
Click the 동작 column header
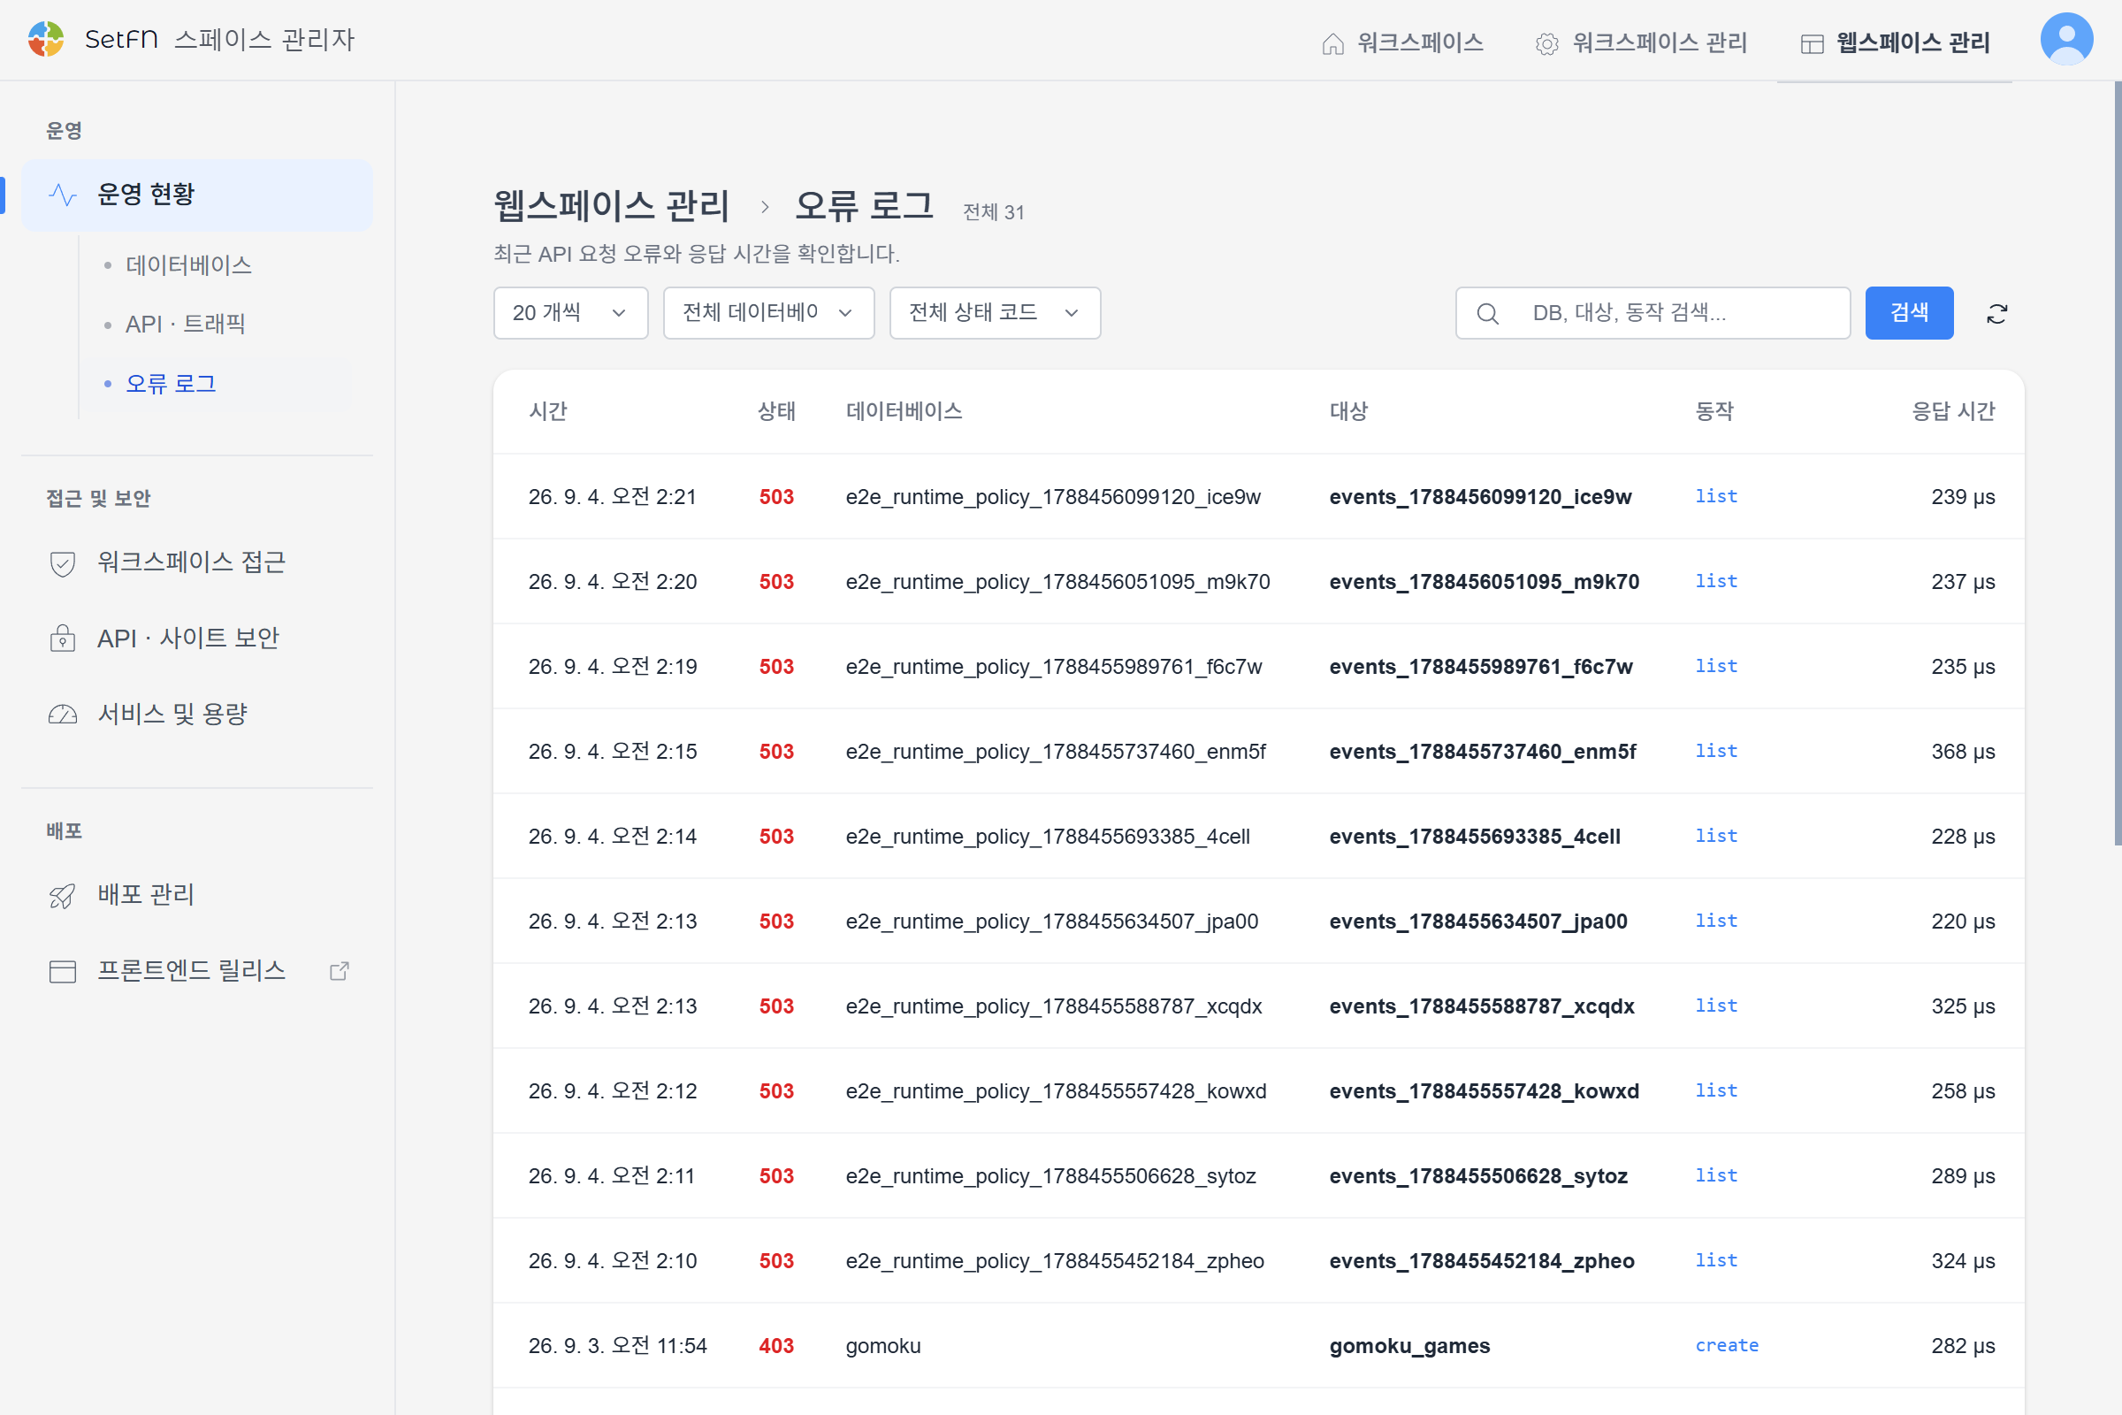pyautogui.click(x=1714, y=411)
